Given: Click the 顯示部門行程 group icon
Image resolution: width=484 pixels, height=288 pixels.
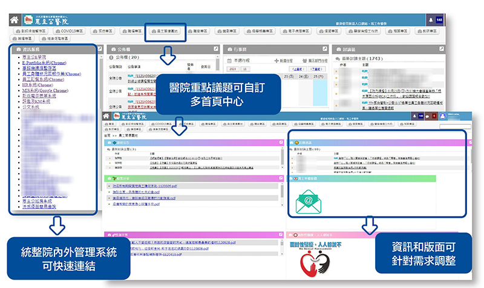Looking at the screenshot, I should click(305, 61).
